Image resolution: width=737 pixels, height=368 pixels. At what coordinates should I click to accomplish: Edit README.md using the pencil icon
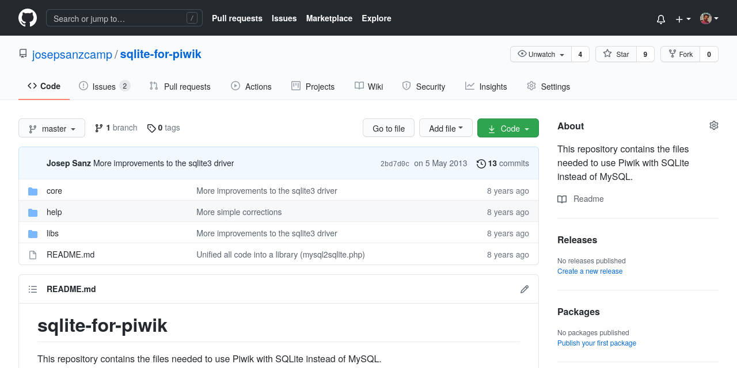(524, 289)
